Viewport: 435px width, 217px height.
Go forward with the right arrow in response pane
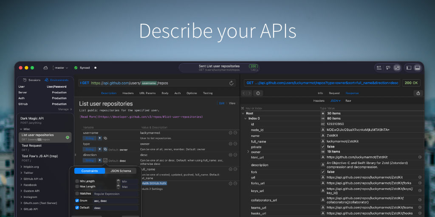pyautogui.click(x=250, y=93)
